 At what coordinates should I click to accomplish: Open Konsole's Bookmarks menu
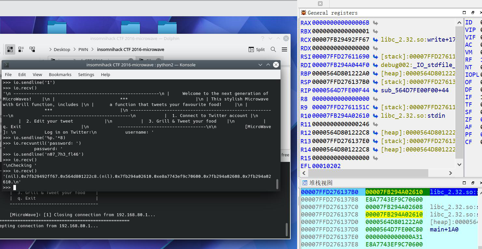click(x=60, y=74)
